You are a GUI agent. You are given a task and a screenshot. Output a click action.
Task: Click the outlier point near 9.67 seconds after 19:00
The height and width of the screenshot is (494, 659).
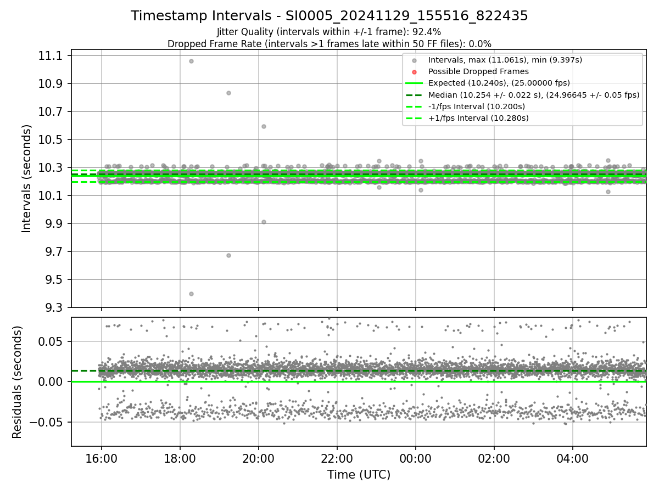click(x=228, y=255)
